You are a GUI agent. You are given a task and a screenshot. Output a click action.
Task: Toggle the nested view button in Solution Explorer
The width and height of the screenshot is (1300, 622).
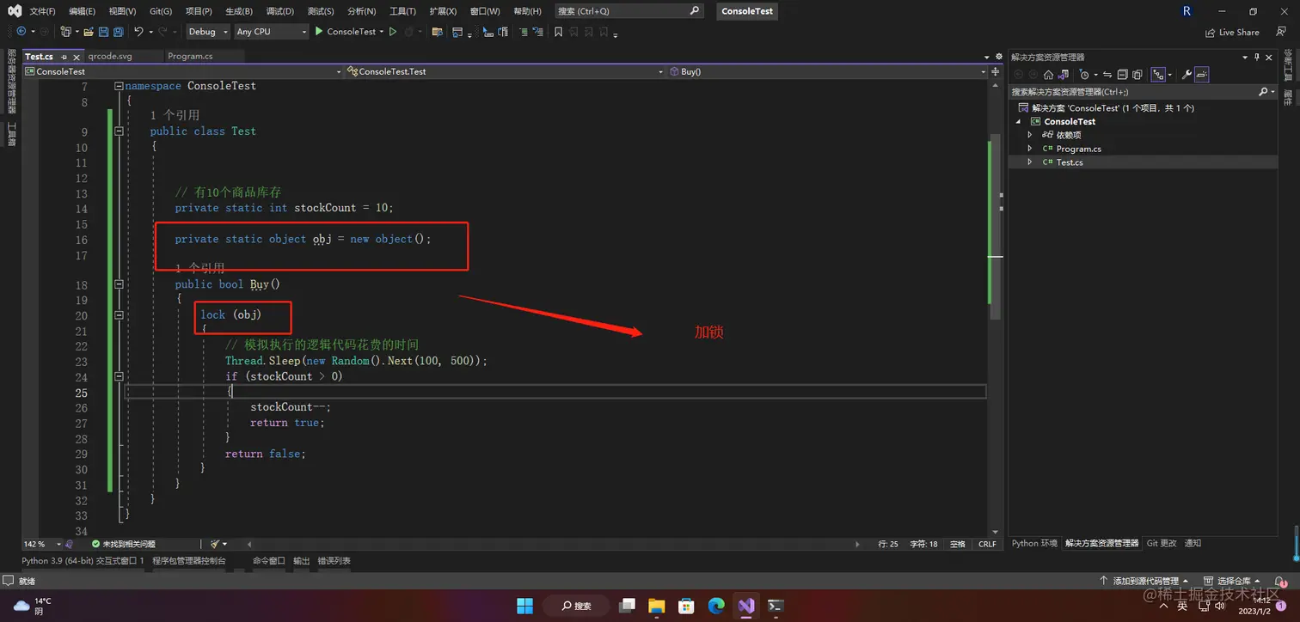coord(1158,75)
